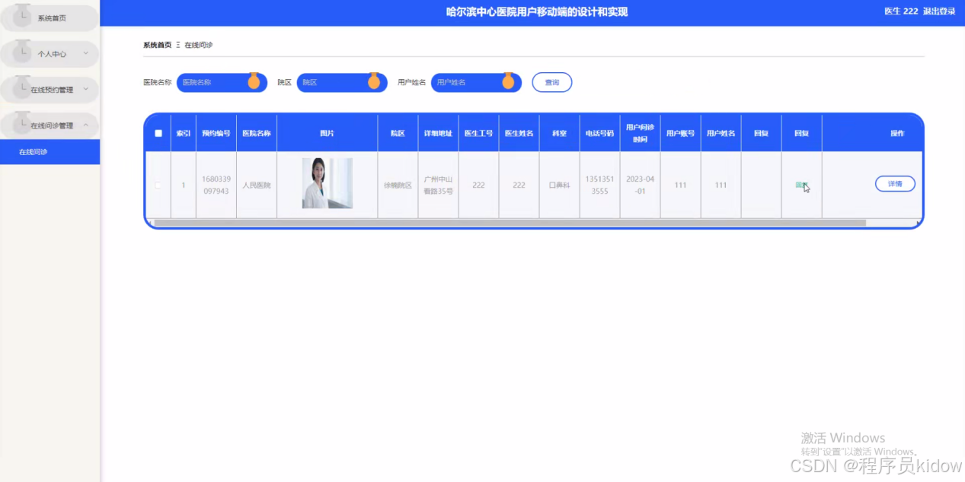965x482 pixels.
Task: Expand the 个人中心 menu via its chevron
Action: tap(84, 53)
